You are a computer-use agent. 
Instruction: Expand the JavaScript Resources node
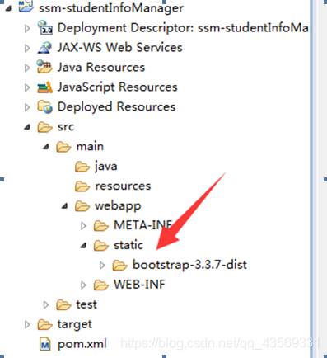27,87
